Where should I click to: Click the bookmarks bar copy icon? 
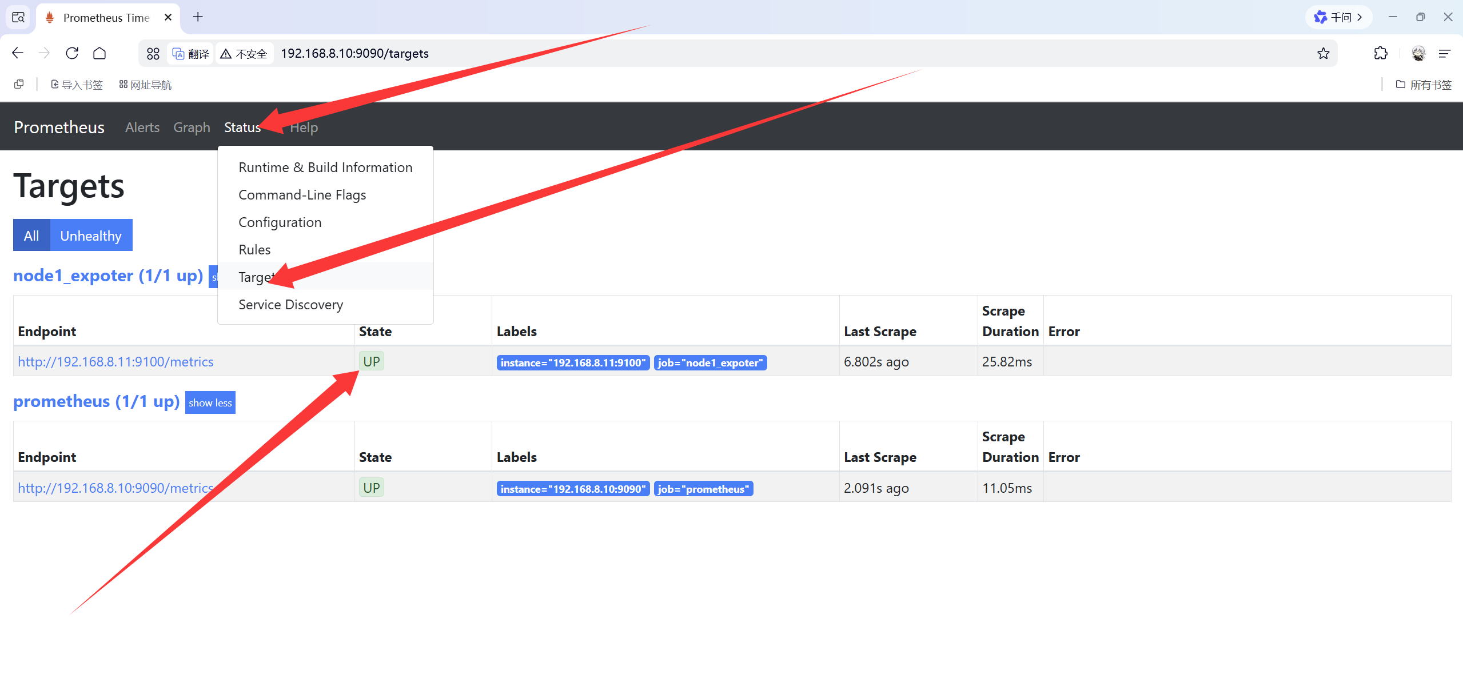[x=19, y=85]
